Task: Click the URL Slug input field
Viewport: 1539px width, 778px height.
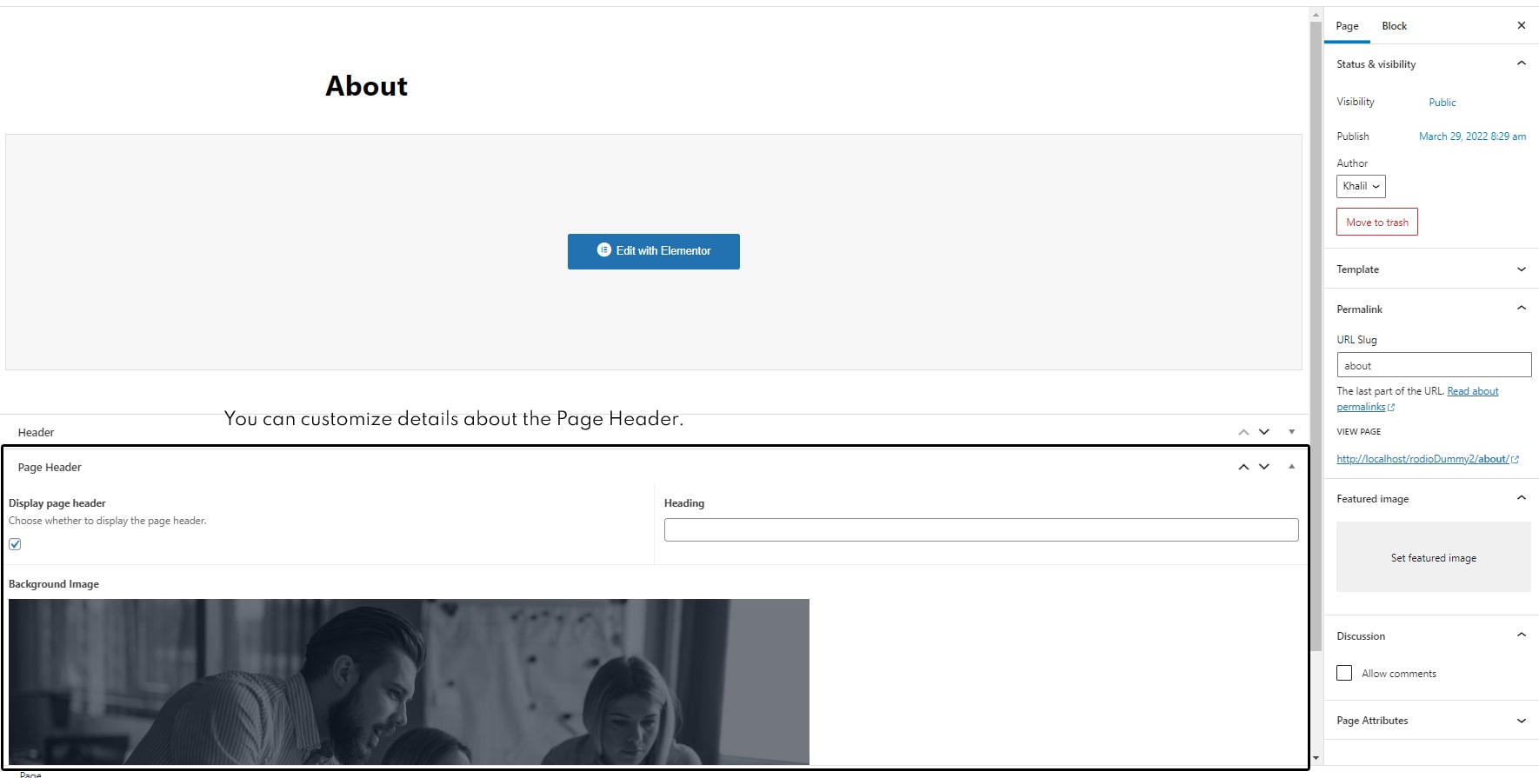Action: (1434, 365)
